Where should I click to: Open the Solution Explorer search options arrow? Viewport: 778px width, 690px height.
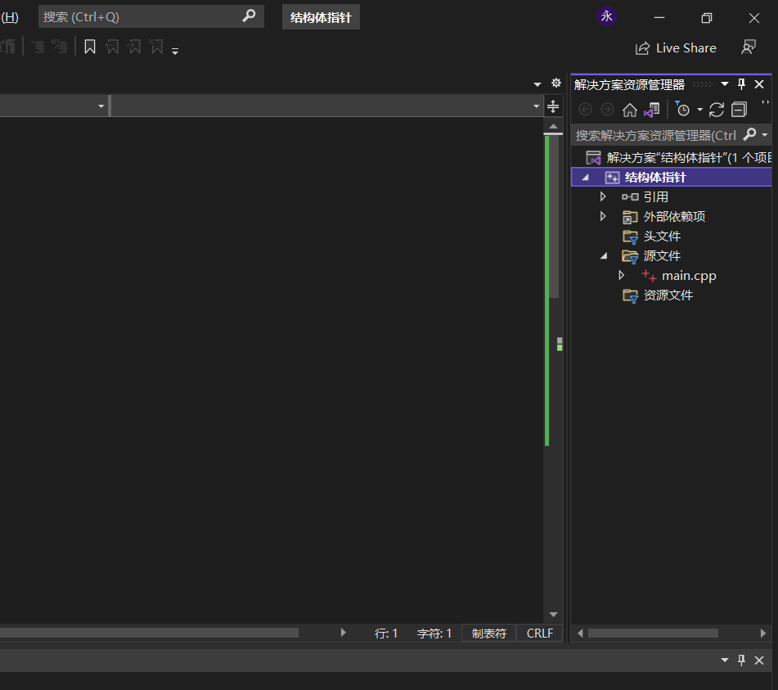pos(765,134)
